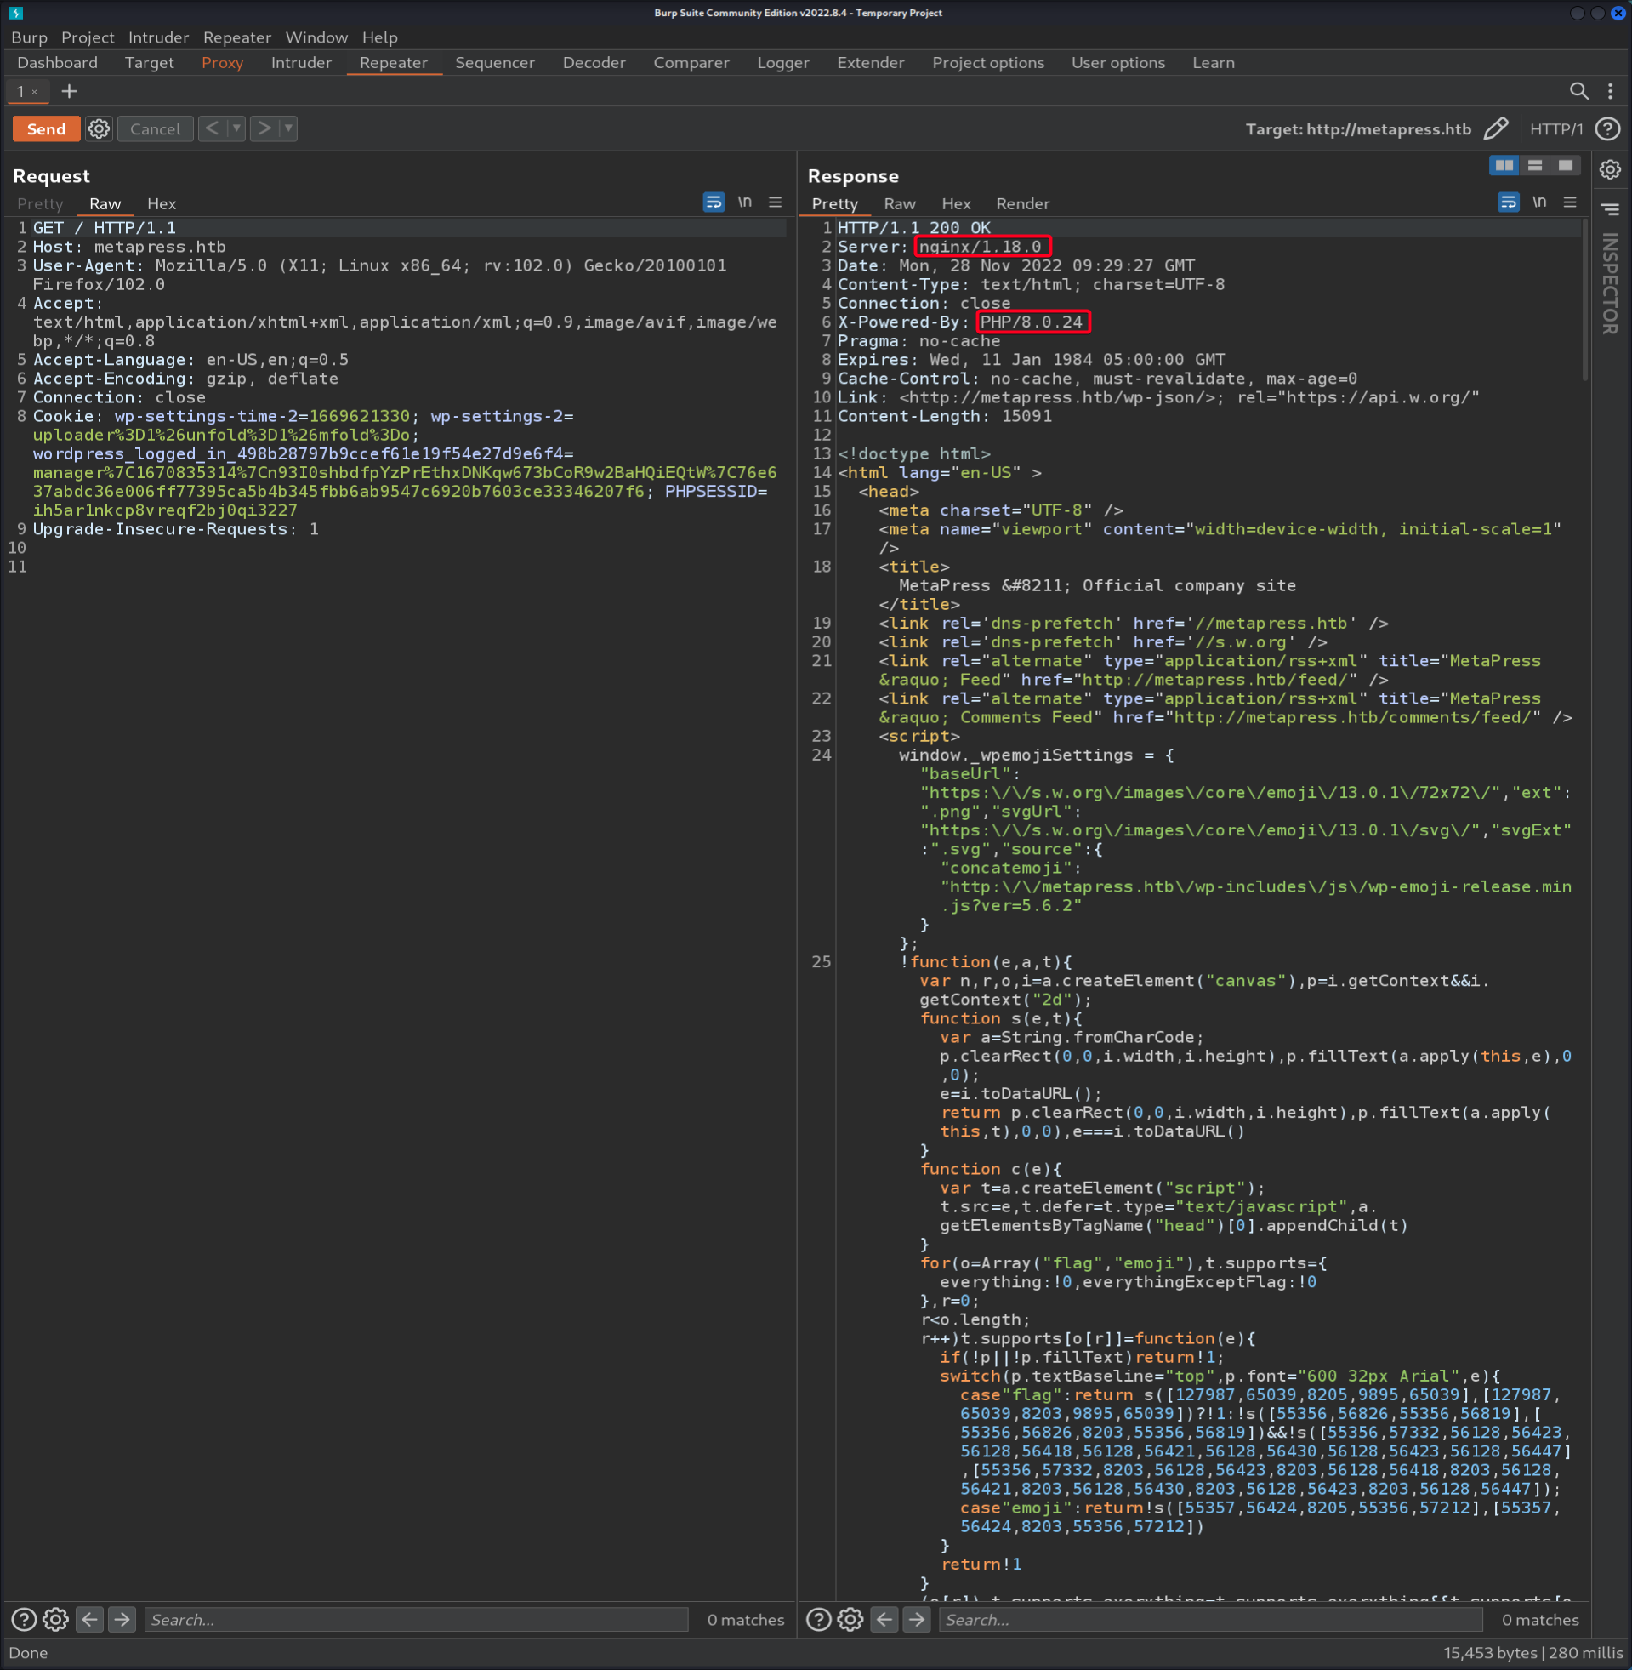This screenshot has width=1632, height=1670.
Task: Open the Comparer tab
Action: pos(691,63)
